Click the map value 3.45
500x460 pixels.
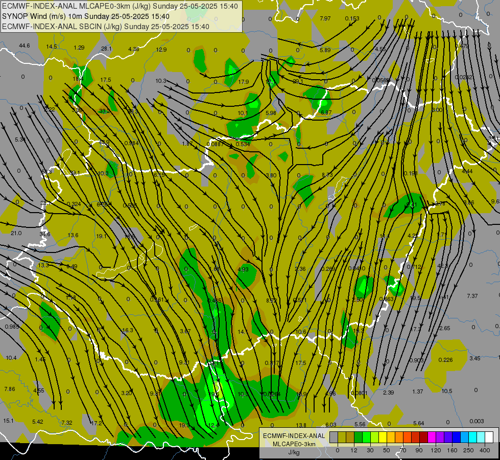[475, 358]
